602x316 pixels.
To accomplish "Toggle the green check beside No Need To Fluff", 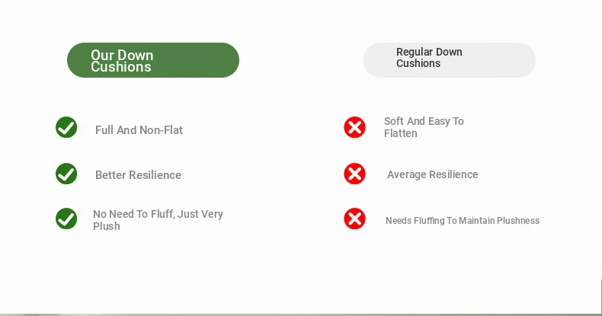I will click(x=66, y=219).
